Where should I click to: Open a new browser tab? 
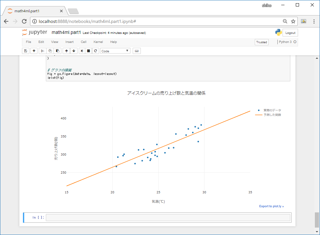[73, 11]
